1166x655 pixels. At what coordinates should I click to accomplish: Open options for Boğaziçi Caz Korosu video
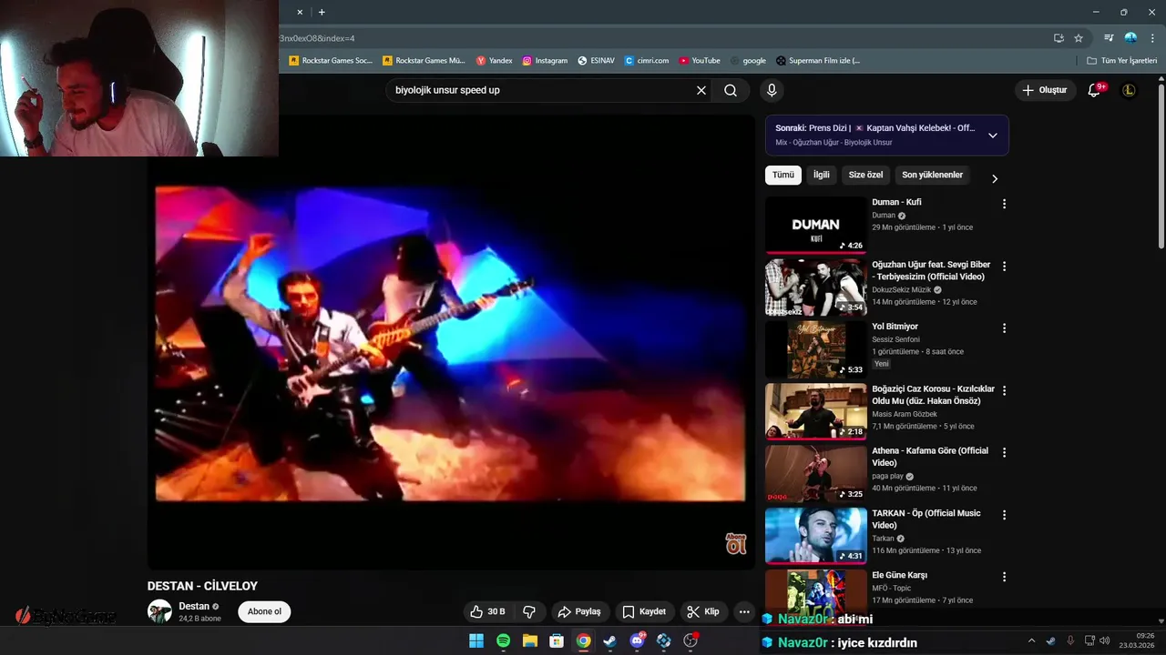tap(1004, 390)
